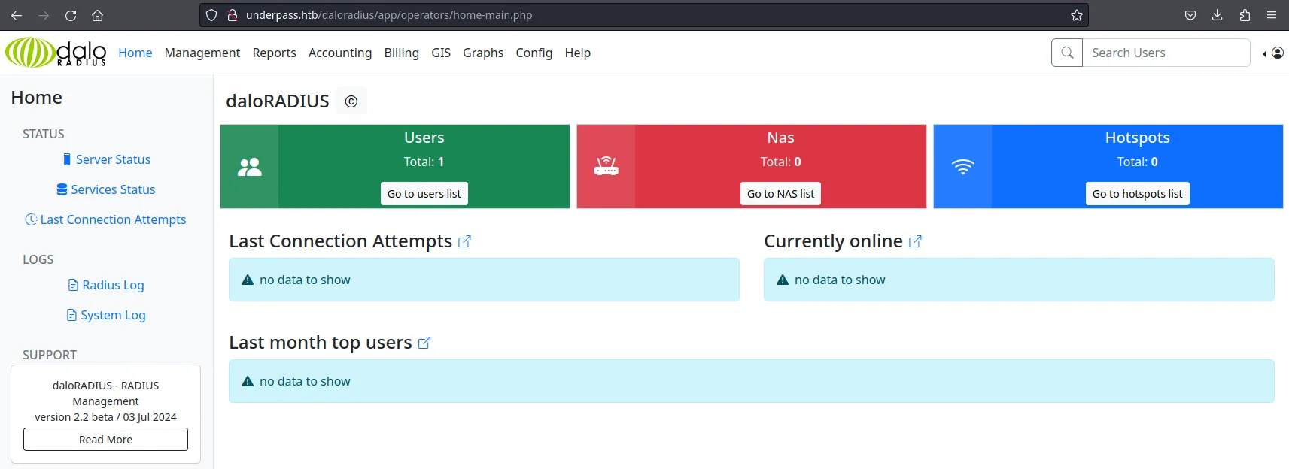Open Last Connection Attempts external link icon

[x=464, y=241]
